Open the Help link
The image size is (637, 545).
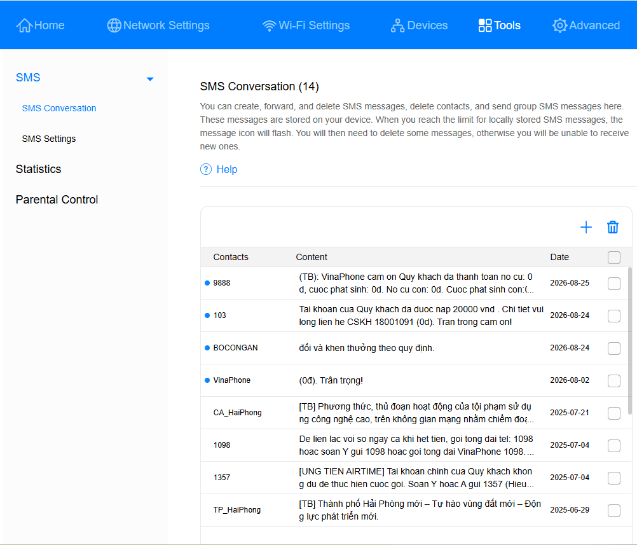point(227,169)
